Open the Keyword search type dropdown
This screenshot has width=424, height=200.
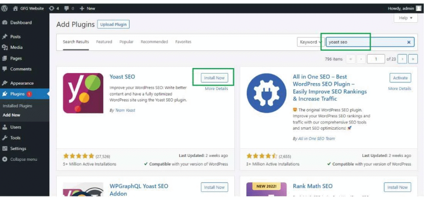coord(311,42)
